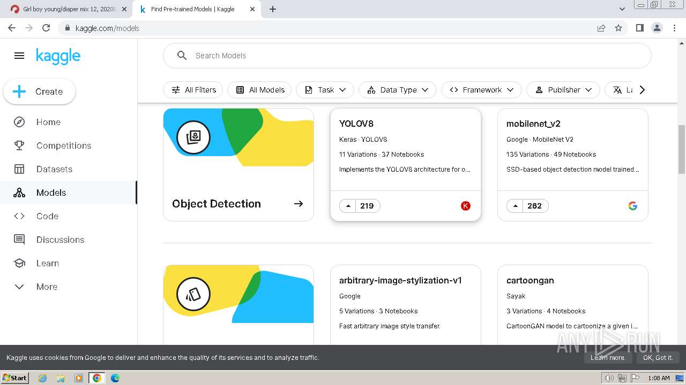Open a new browser tab
The image size is (686, 385).
click(x=273, y=9)
